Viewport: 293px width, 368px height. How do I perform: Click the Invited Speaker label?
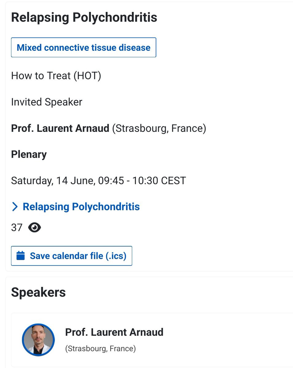click(47, 102)
